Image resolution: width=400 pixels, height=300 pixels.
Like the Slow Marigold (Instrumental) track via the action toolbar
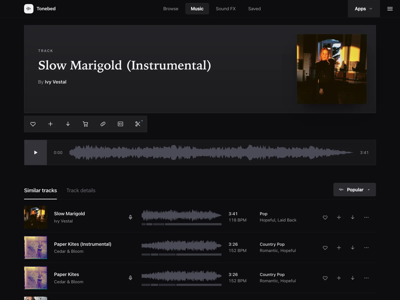(x=33, y=124)
